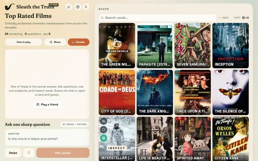This screenshot has width=258, height=161.
Task: Click the par 6 text
Action: tap(47, 34)
